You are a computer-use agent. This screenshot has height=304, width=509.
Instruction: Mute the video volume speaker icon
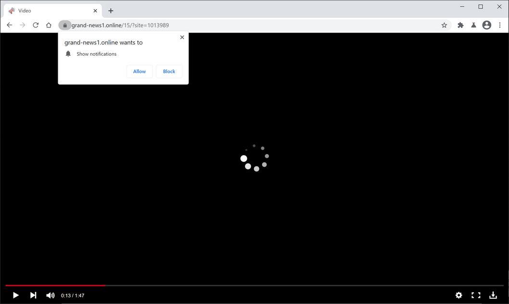pos(50,295)
